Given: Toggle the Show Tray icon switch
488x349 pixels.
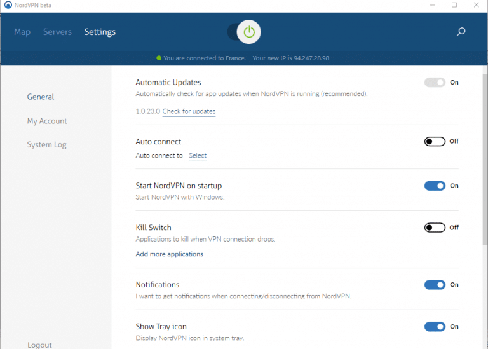Looking at the screenshot, I should tap(435, 327).
